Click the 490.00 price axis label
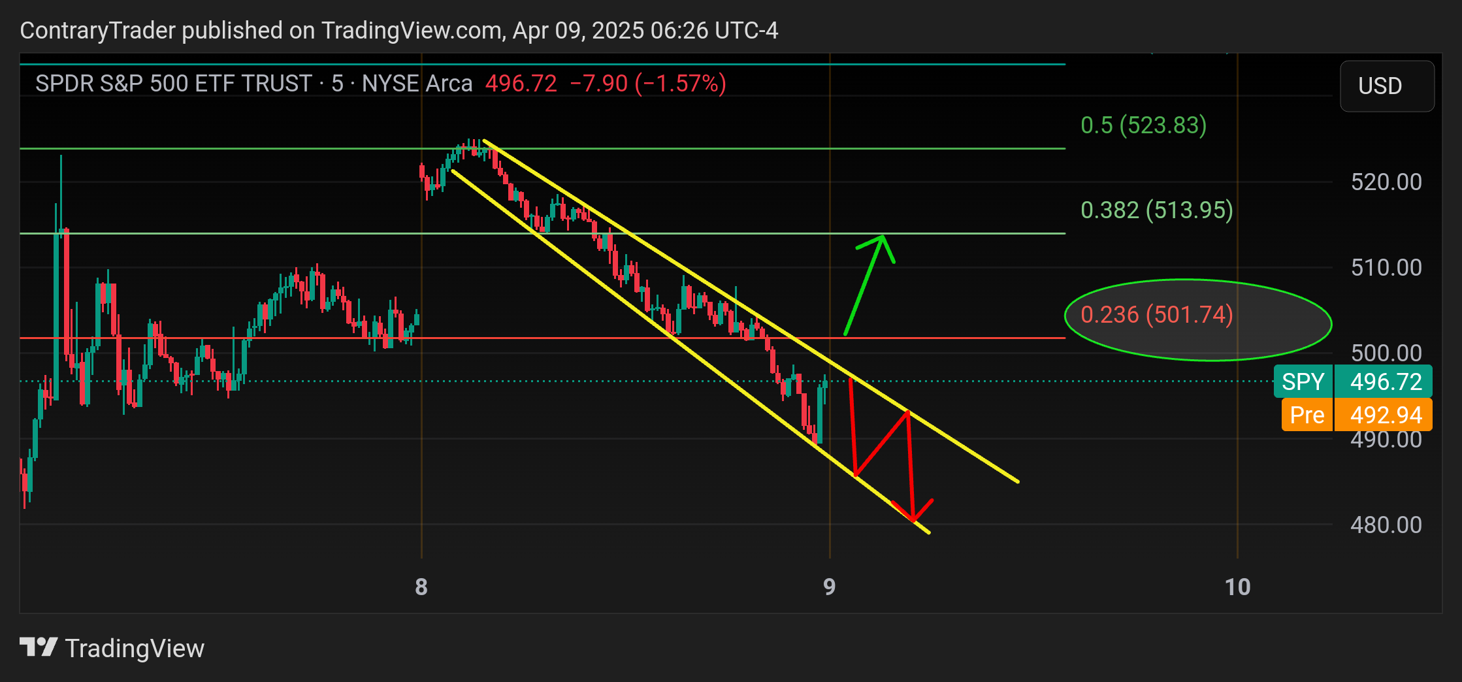The height and width of the screenshot is (682, 1462). (1386, 440)
